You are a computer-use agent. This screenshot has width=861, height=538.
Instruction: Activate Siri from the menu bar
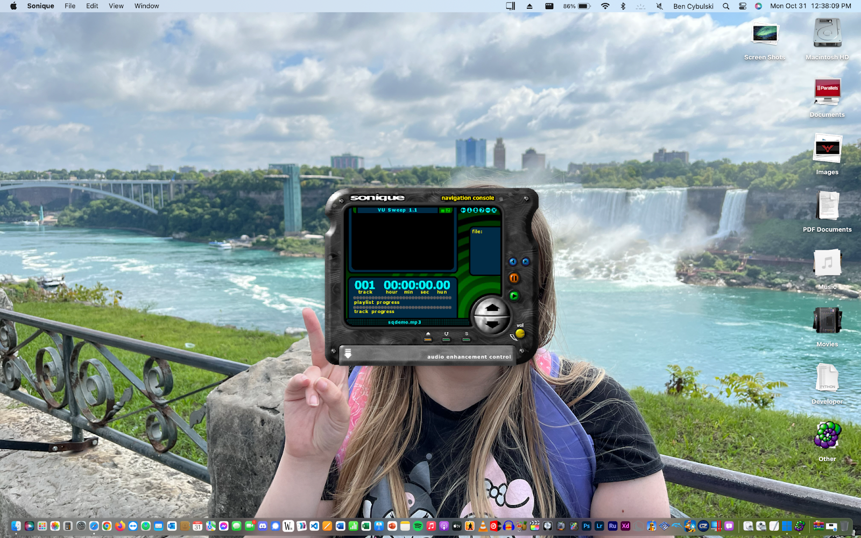tap(758, 6)
